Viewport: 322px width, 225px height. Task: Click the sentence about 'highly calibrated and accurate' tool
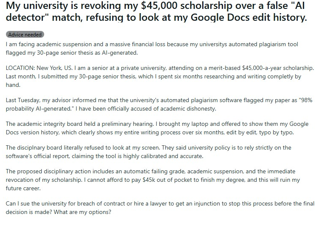point(149,152)
